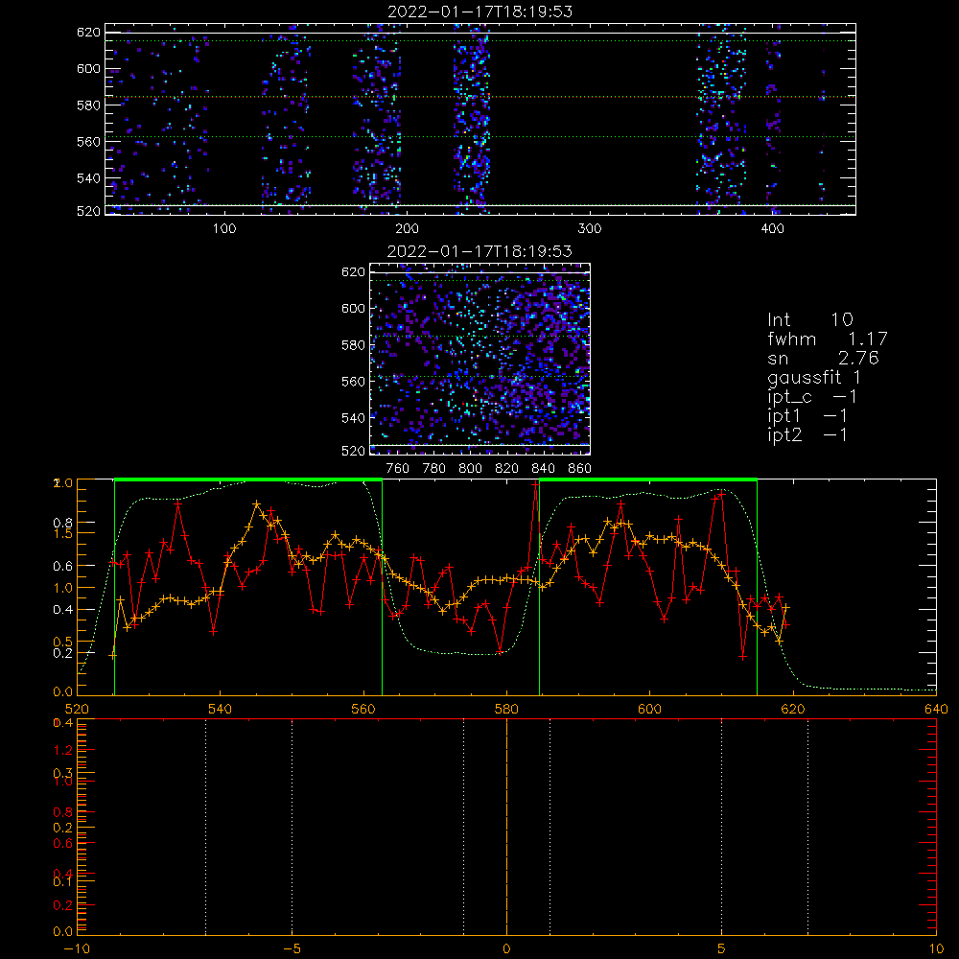Viewport: 959px width, 959px height.
Task: Select the sn value '2.76'
Action: pos(858,358)
